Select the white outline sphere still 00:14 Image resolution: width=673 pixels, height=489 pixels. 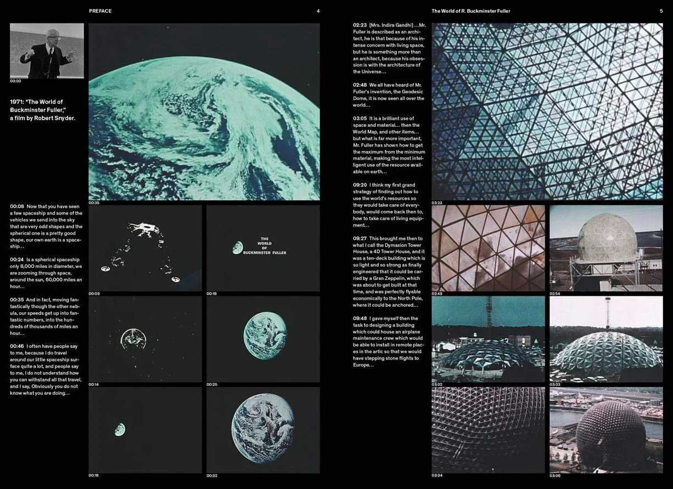[145, 339]
